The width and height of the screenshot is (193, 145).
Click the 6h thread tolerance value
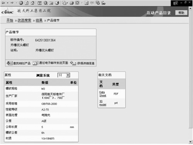pyautogui.click(x=43, y=133)
